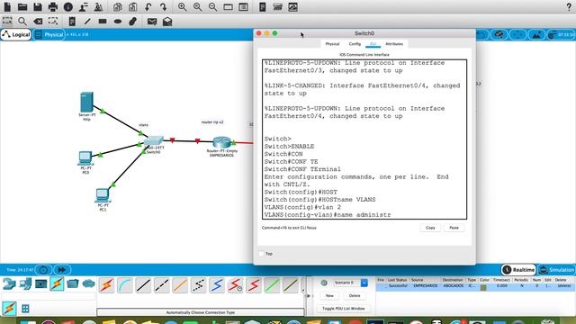Open the Physical tab in Switch0 window
Viewport: 576px width, 324px height.
click(332, 44)
